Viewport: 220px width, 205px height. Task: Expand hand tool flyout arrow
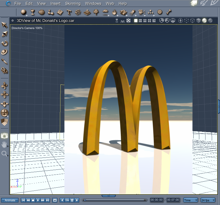[x=8, y=146]
